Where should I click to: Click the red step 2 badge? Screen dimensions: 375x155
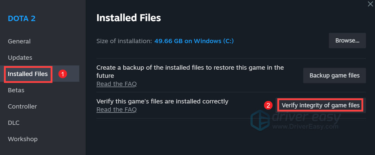click(268, 106)
